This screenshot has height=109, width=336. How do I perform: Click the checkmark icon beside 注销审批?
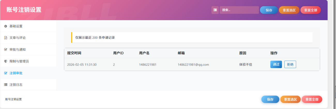6,73
